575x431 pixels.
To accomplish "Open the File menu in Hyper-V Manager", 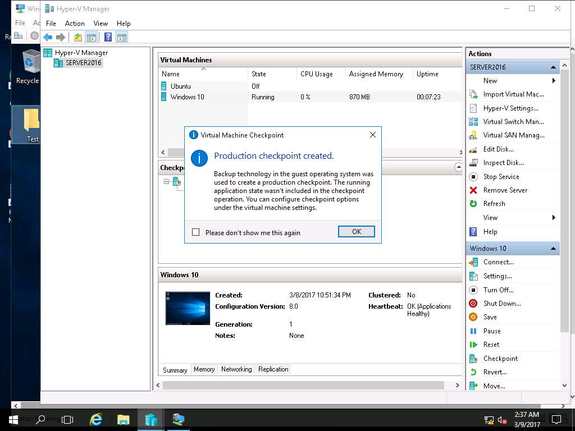I will pos(51,24).
